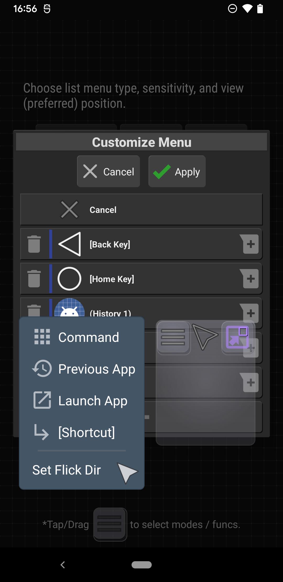283x582 pixels.
Task: Select the purple resize window icon
Action: pyautogui.click(x=237, y=338)
